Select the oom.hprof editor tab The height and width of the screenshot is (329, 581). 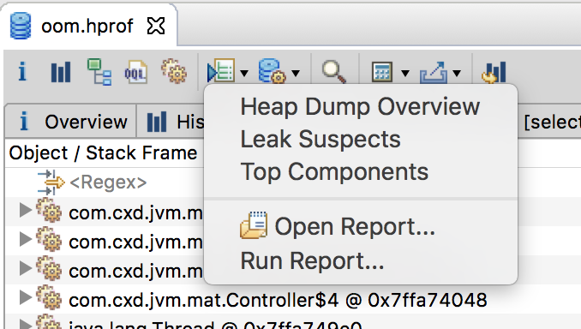pyautogui.click(x=89, y=26)
